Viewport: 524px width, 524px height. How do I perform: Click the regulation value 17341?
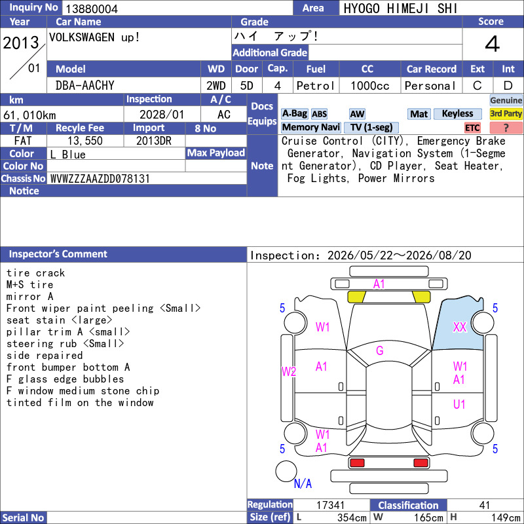330,505
